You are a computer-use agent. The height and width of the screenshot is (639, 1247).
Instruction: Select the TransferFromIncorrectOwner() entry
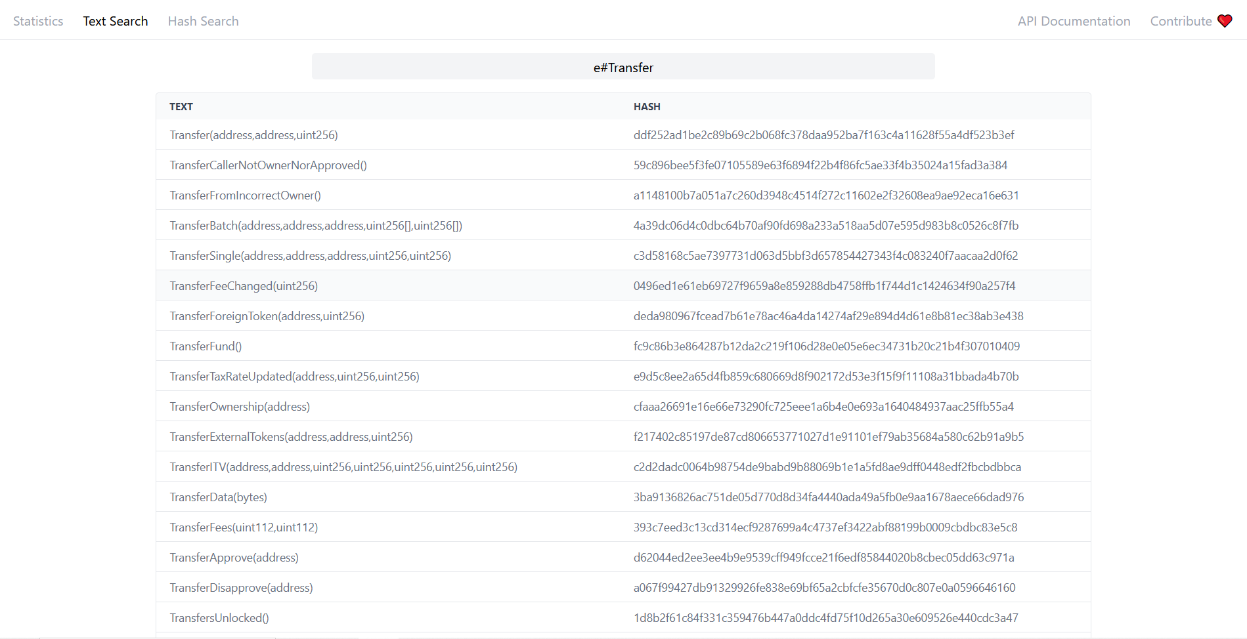[245, 196]
